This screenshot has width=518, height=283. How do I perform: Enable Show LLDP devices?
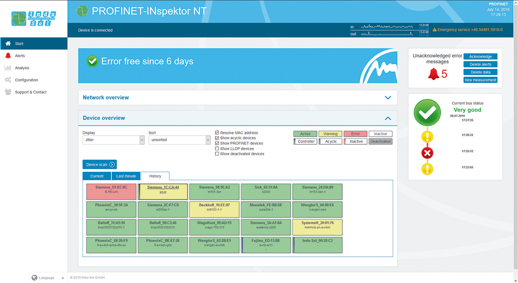click(217, 148)
